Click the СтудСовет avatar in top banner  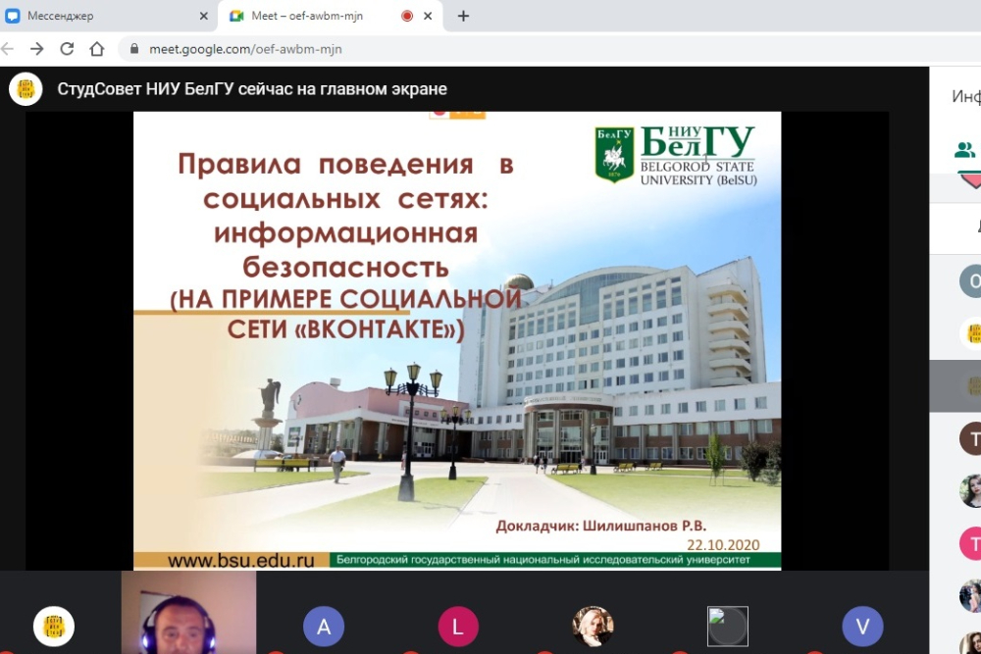click(x=26, y=89)
